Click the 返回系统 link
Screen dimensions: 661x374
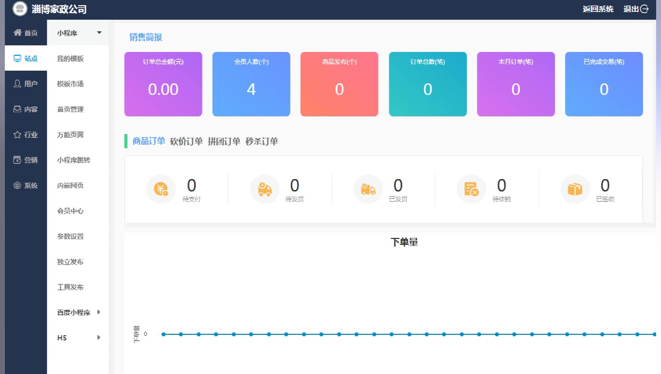tap(598, 9)
